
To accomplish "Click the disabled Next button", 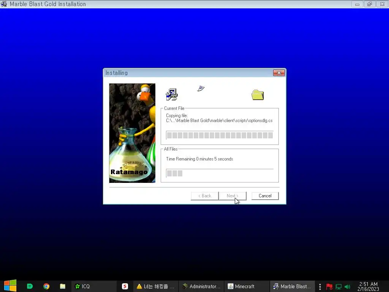I will [x=232, y=196].
